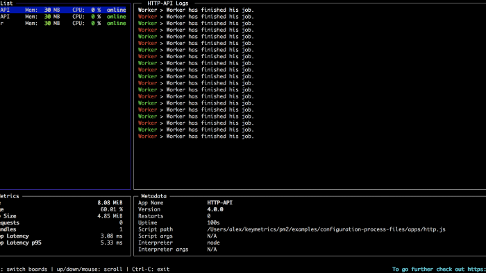Select the non-highlighted API process row

pos(63,17)
